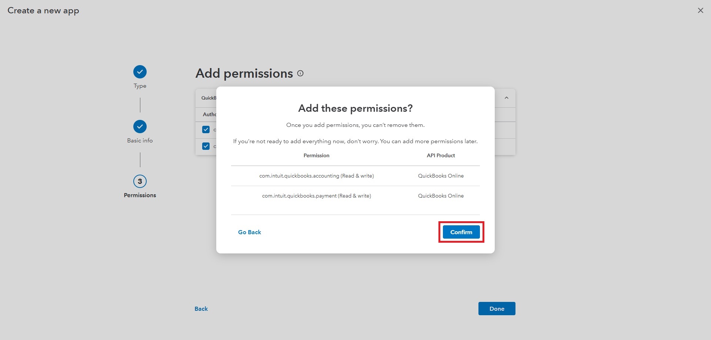This screenshot has height=340, width=711.
Task: Uncheck the second permission checkbox
Action: coord(206,146)
